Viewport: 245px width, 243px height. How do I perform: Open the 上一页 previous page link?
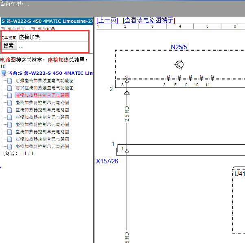[x=107, y=20]
